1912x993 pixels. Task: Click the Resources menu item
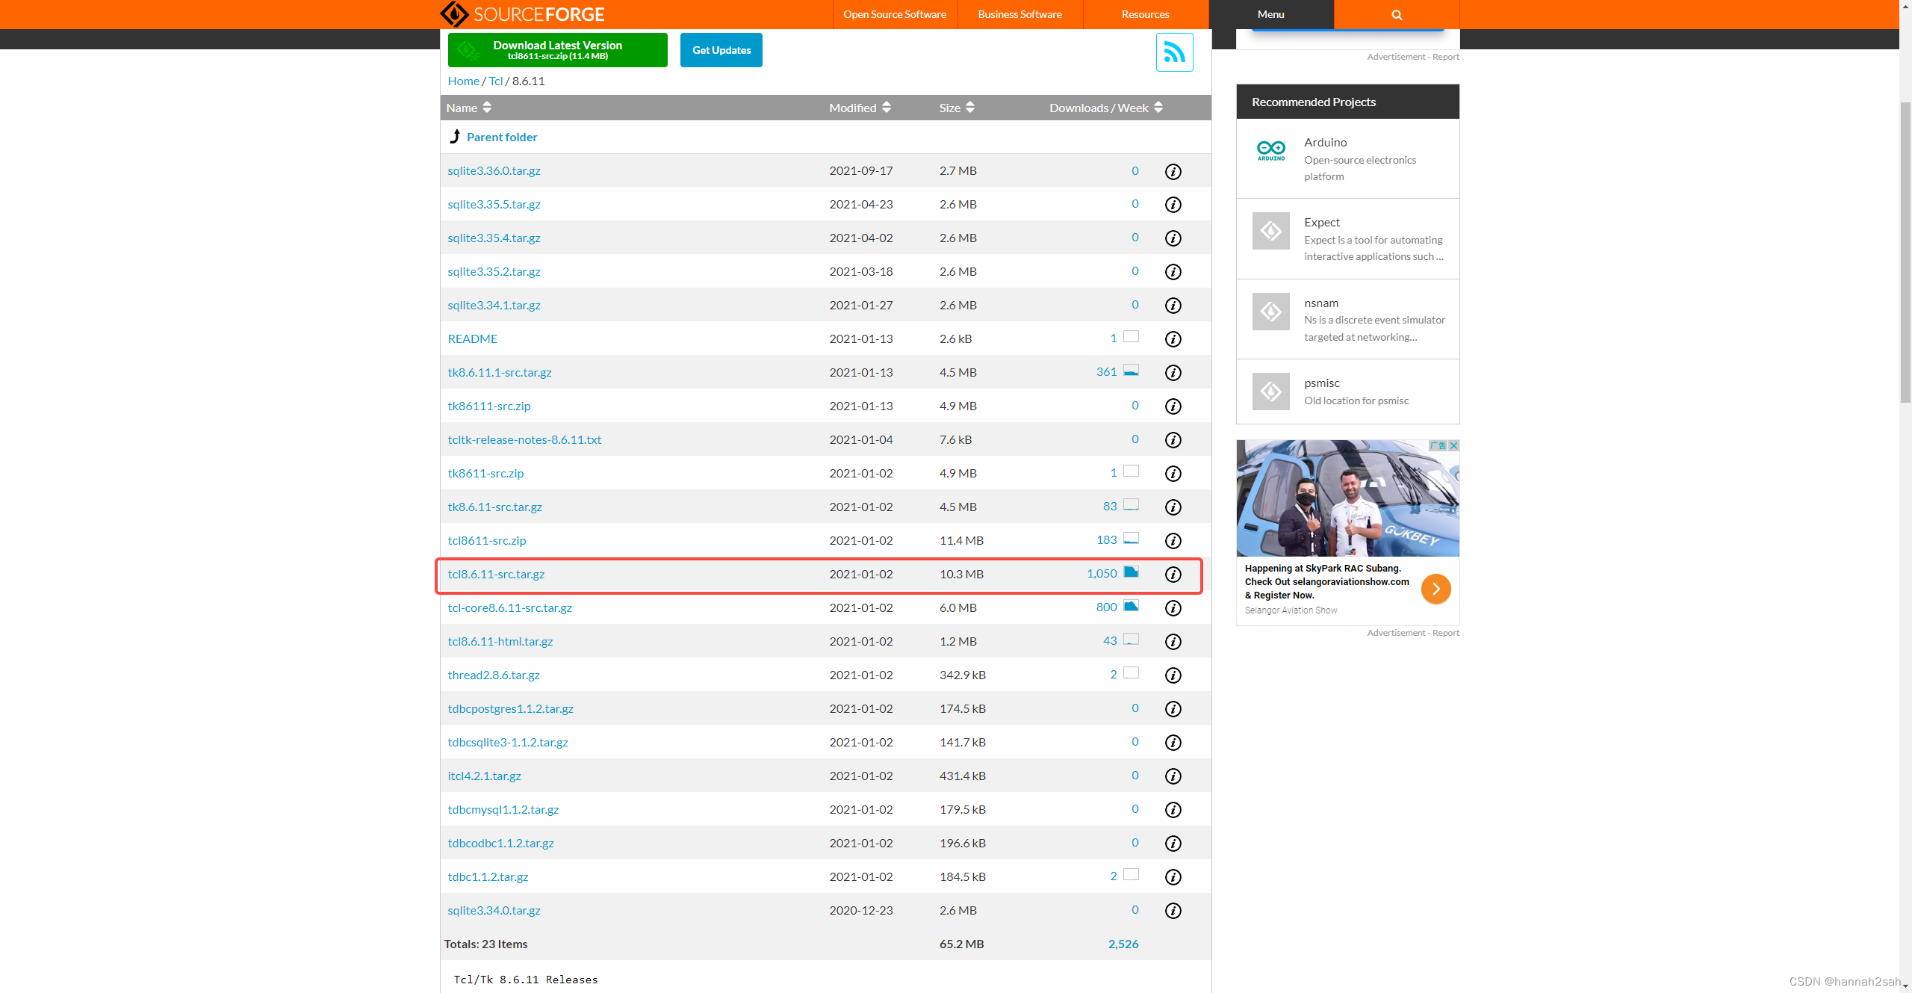[1145, 14]
